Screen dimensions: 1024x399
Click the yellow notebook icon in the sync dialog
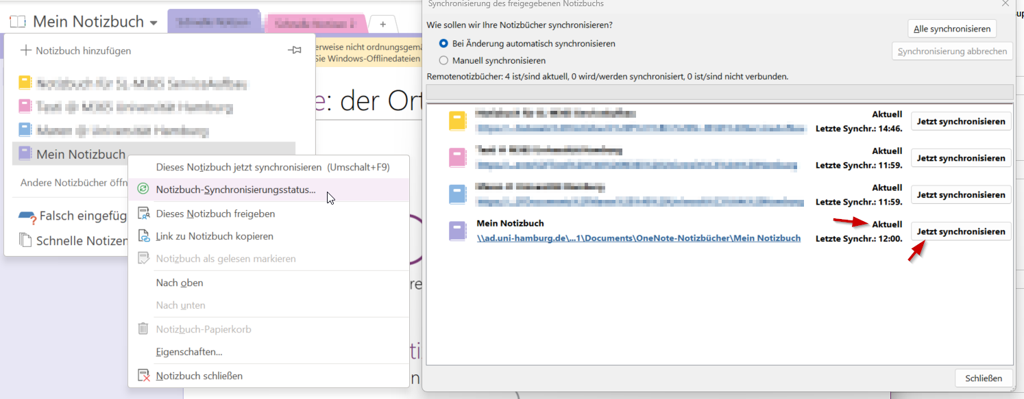[x=456, y=121]
